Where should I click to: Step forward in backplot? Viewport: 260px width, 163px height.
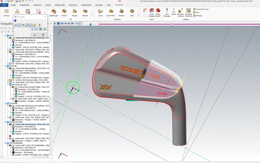coord(69,24)
